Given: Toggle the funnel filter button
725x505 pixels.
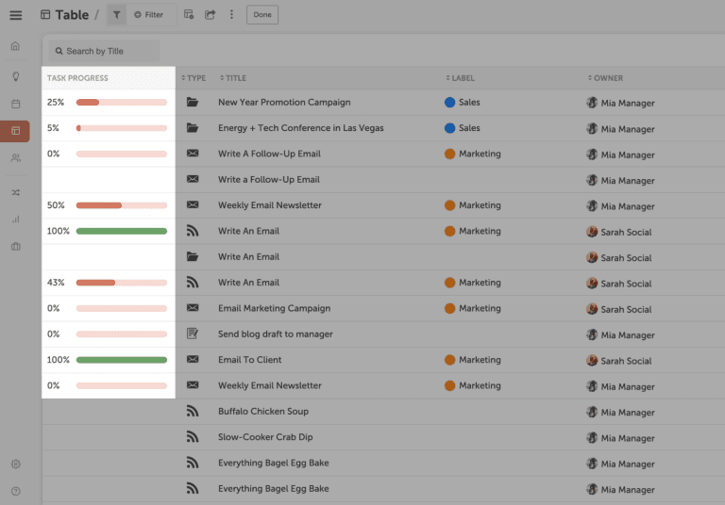Looking at the screenshot, I should pyautogui.click(x=116, y=15).
